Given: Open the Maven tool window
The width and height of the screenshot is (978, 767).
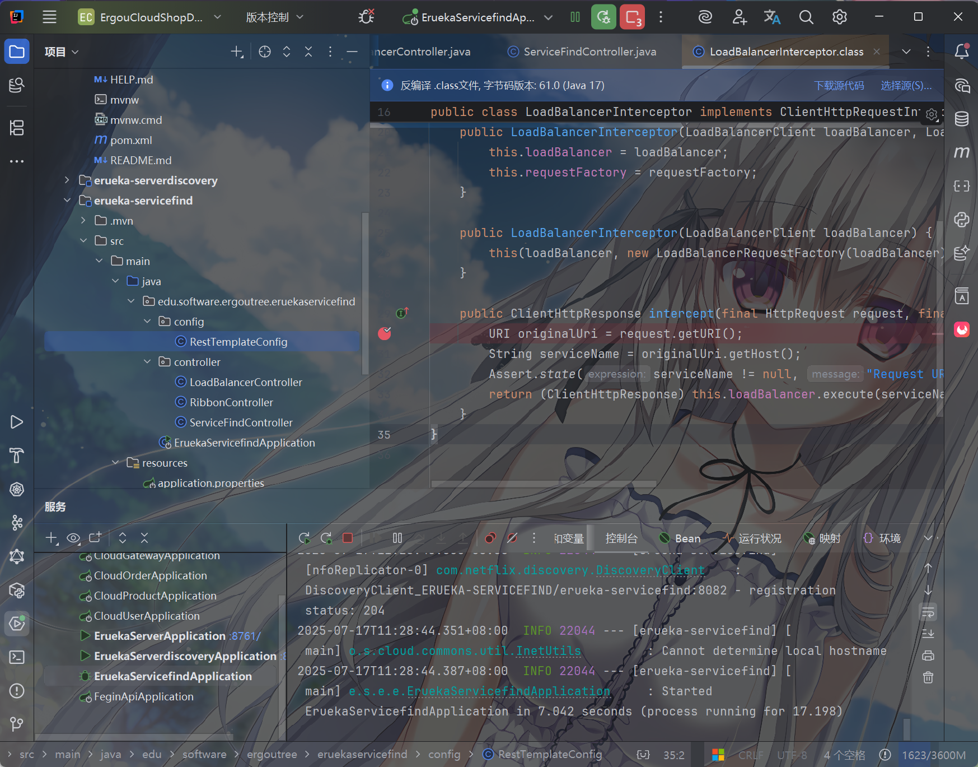Looking at the screenshot, I should (x=962, y=152).
